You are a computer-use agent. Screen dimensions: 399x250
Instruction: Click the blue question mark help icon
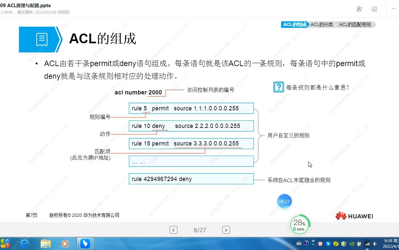[x=278, y=87]
